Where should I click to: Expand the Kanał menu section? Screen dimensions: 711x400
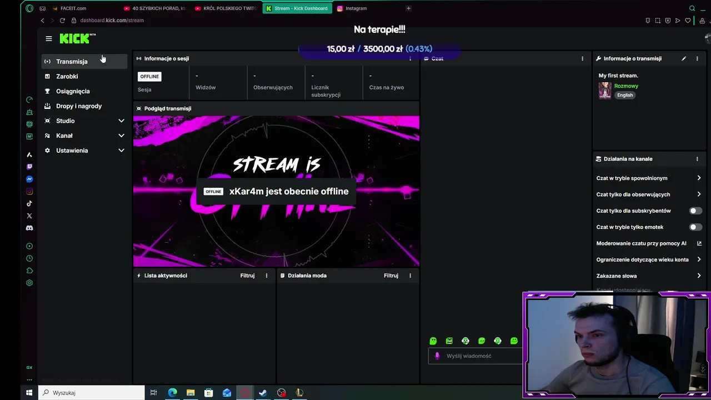84,136
